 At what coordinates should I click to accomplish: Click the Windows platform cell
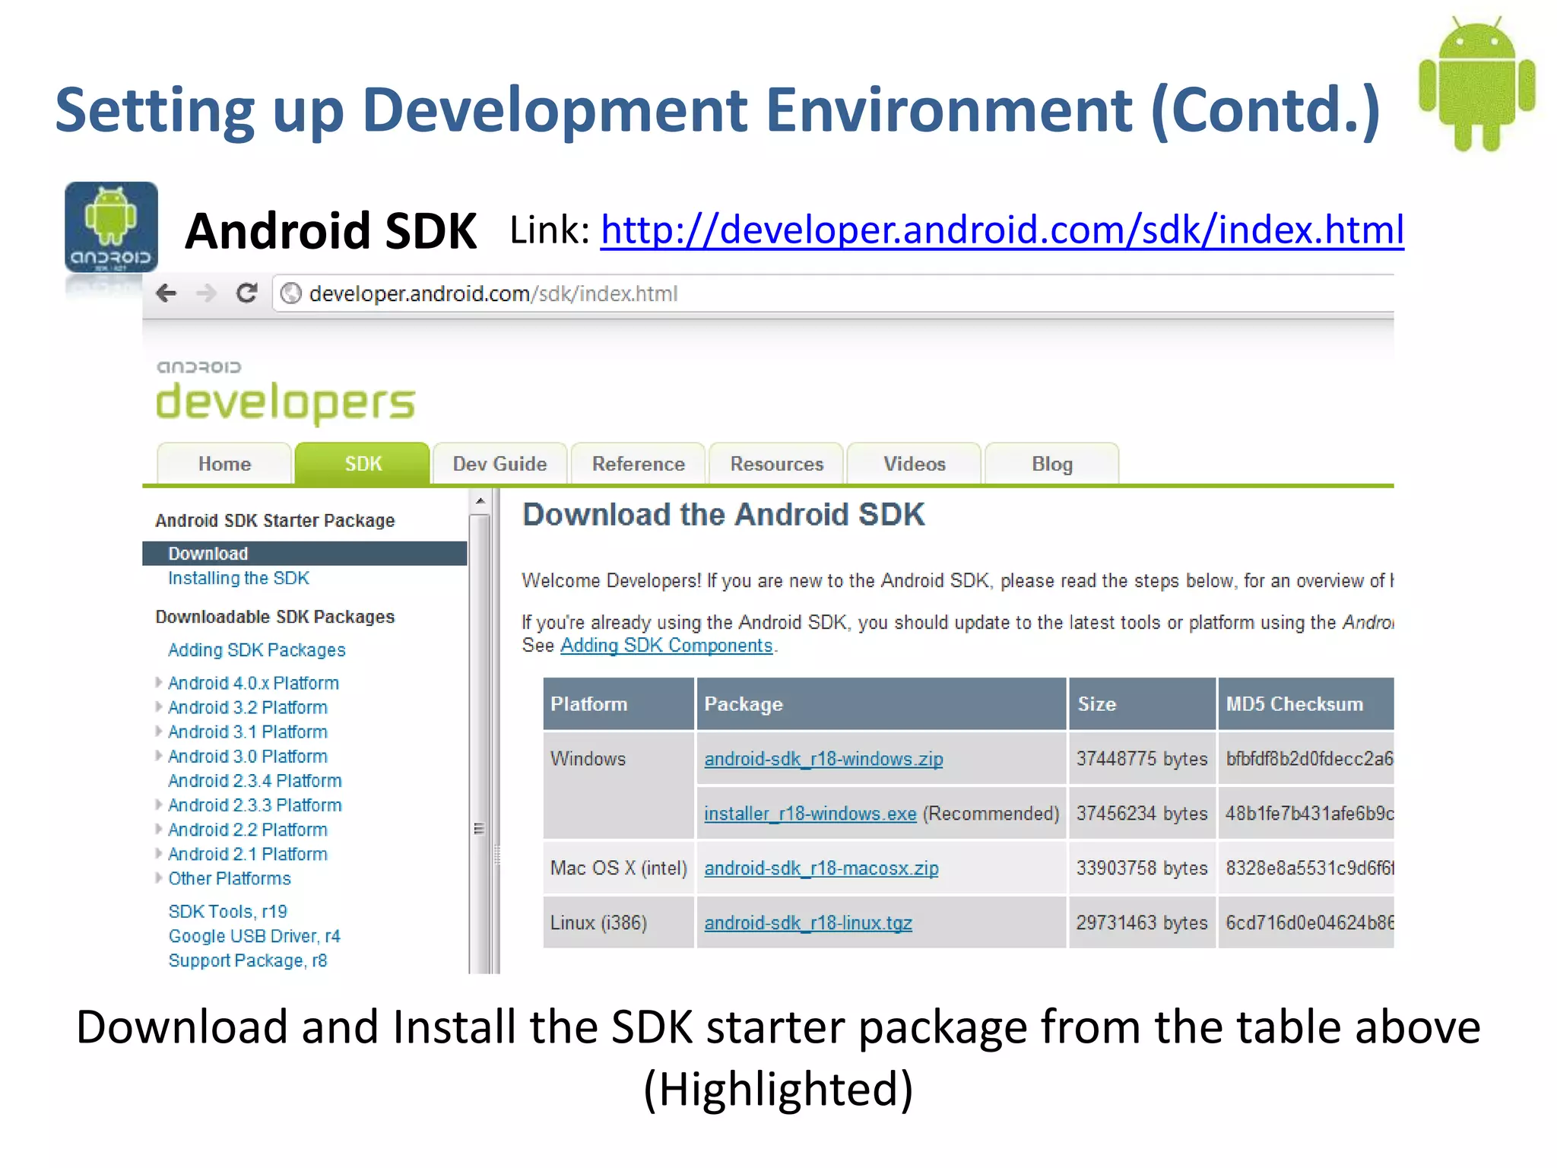(x=619, y=786)
